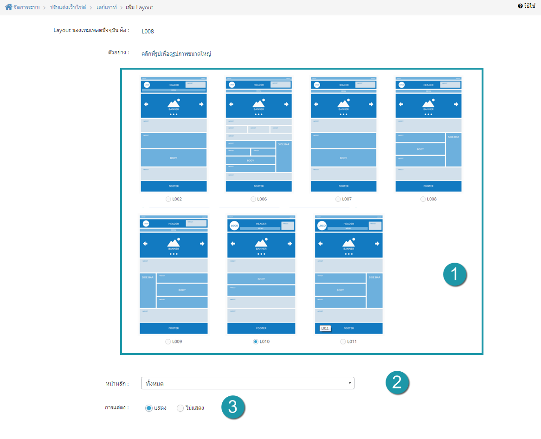
Task: Open the หน้าหลัก dropdown showing ทั้งหมด
Action: coord(248,383)
